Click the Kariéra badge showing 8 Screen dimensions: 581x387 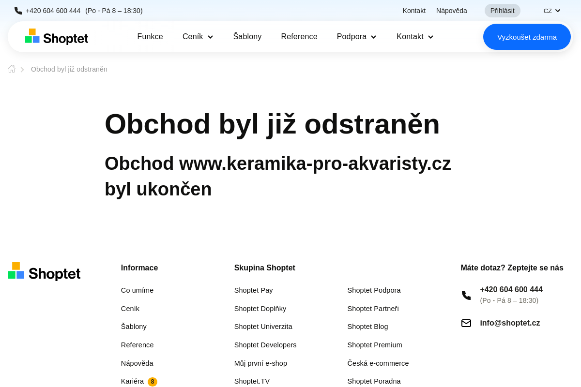pyautogui.click(x=153, y=382)
